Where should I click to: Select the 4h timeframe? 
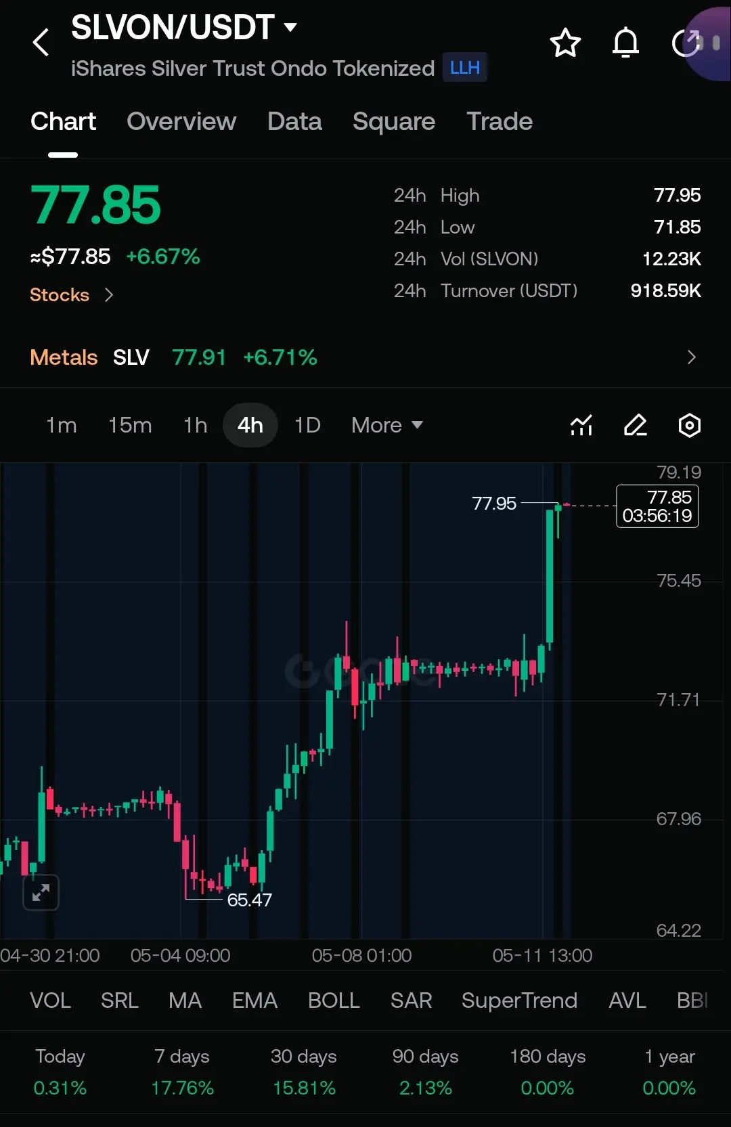[x=250, y=425]
